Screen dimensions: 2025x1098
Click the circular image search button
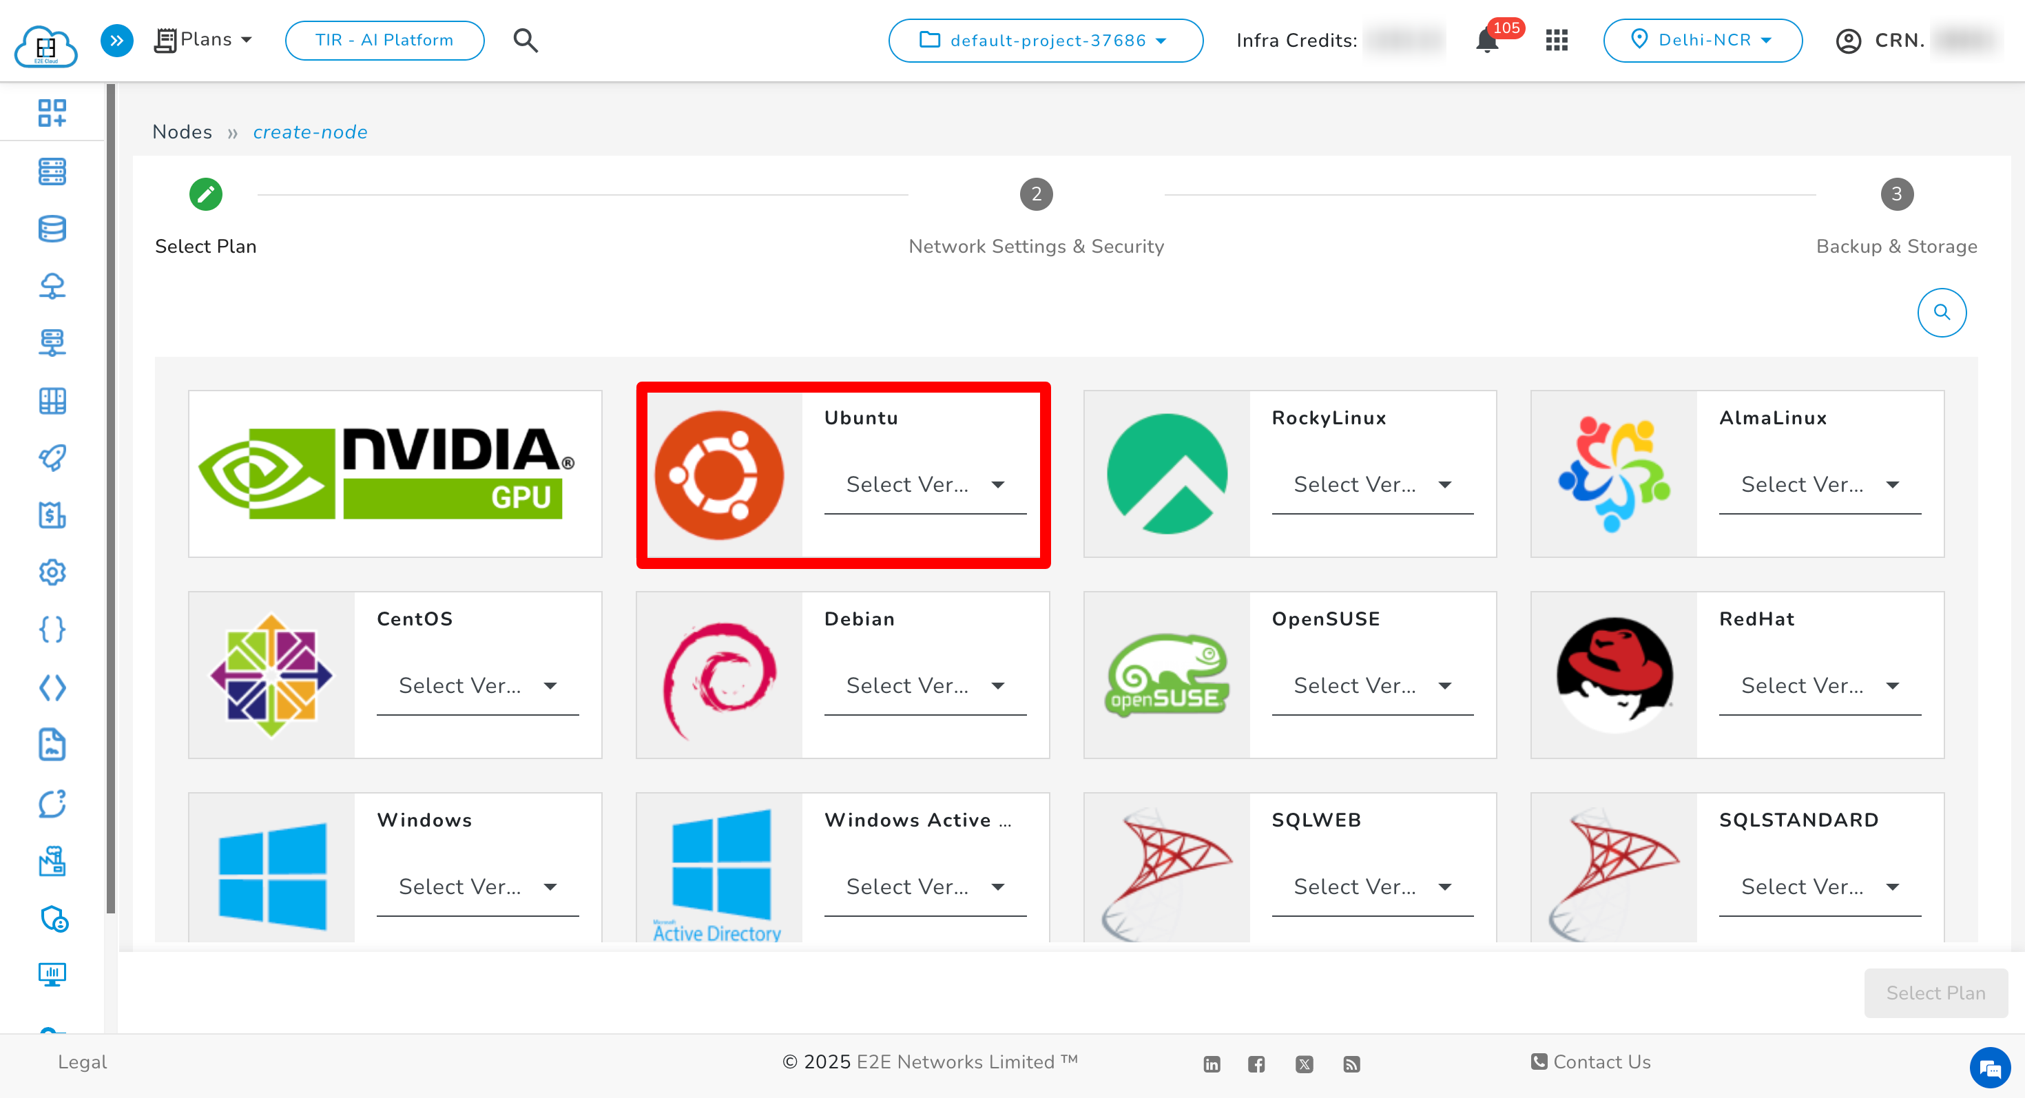pos(1941,312)
